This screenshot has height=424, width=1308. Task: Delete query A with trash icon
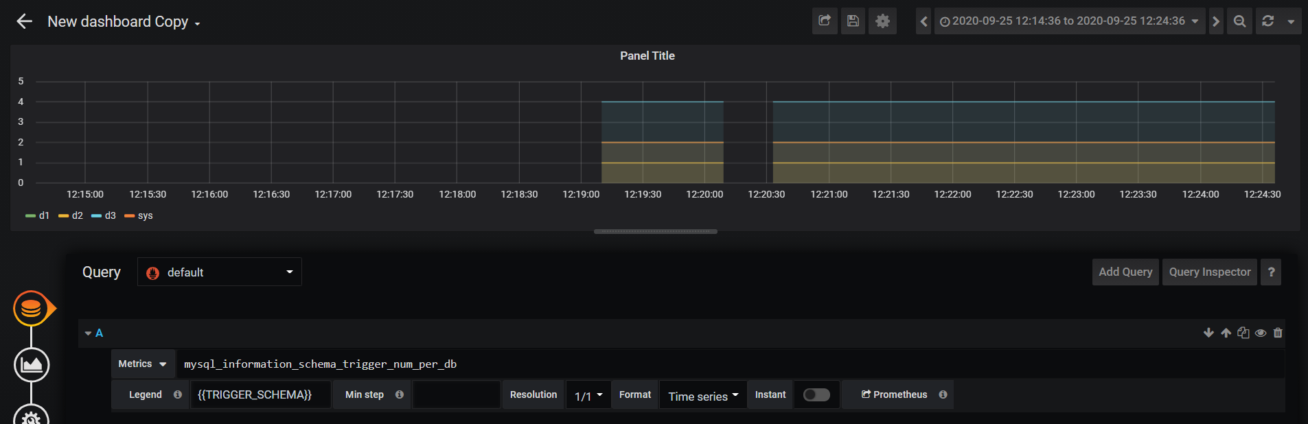click(x=1278, y=333)
